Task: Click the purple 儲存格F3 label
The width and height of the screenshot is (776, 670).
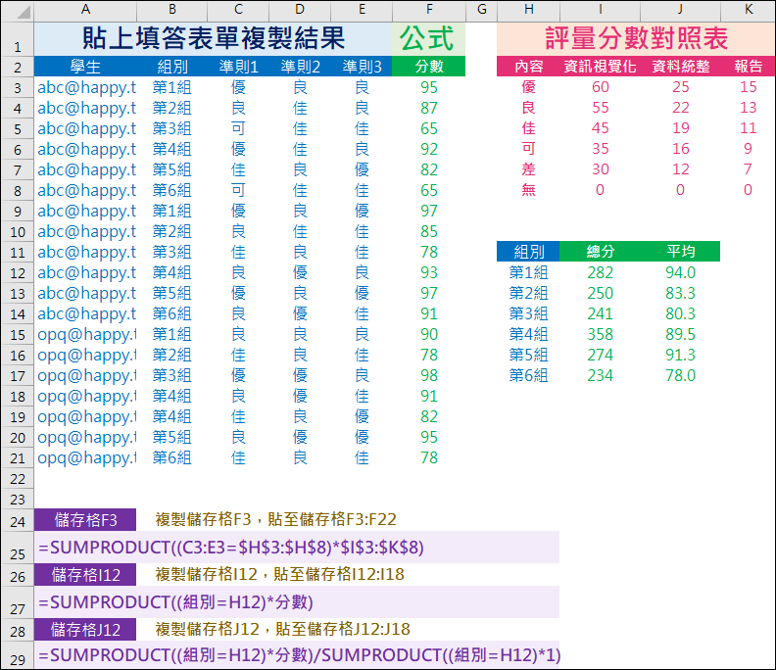Action: (x=85, y=520)
